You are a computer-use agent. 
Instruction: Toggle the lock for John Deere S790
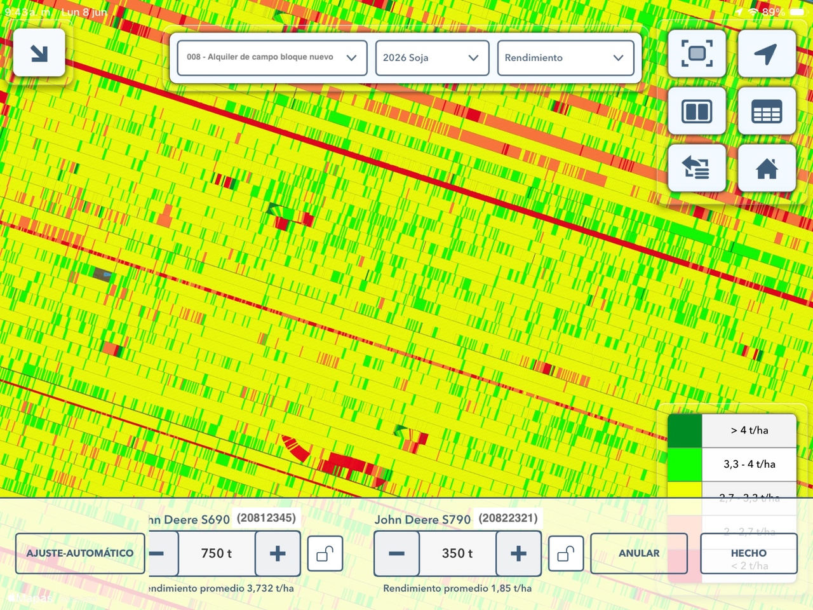[566, 553]
